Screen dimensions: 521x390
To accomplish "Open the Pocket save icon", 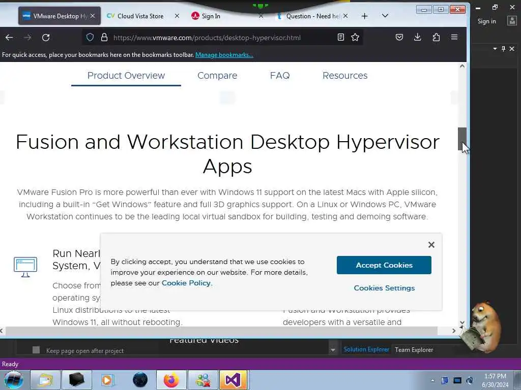I will [399, 37].
